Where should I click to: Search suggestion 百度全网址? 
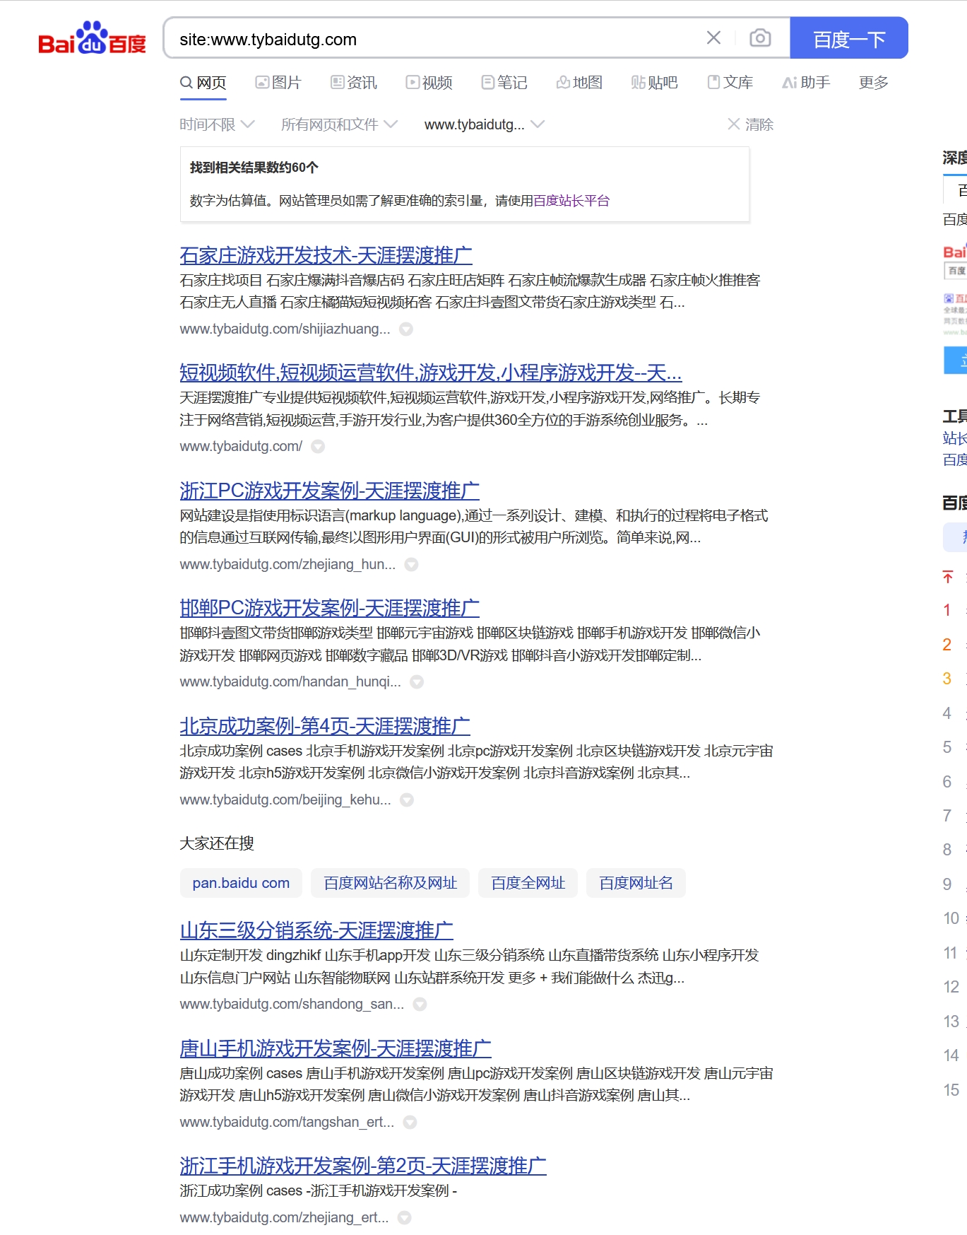[x=528, y=883]
